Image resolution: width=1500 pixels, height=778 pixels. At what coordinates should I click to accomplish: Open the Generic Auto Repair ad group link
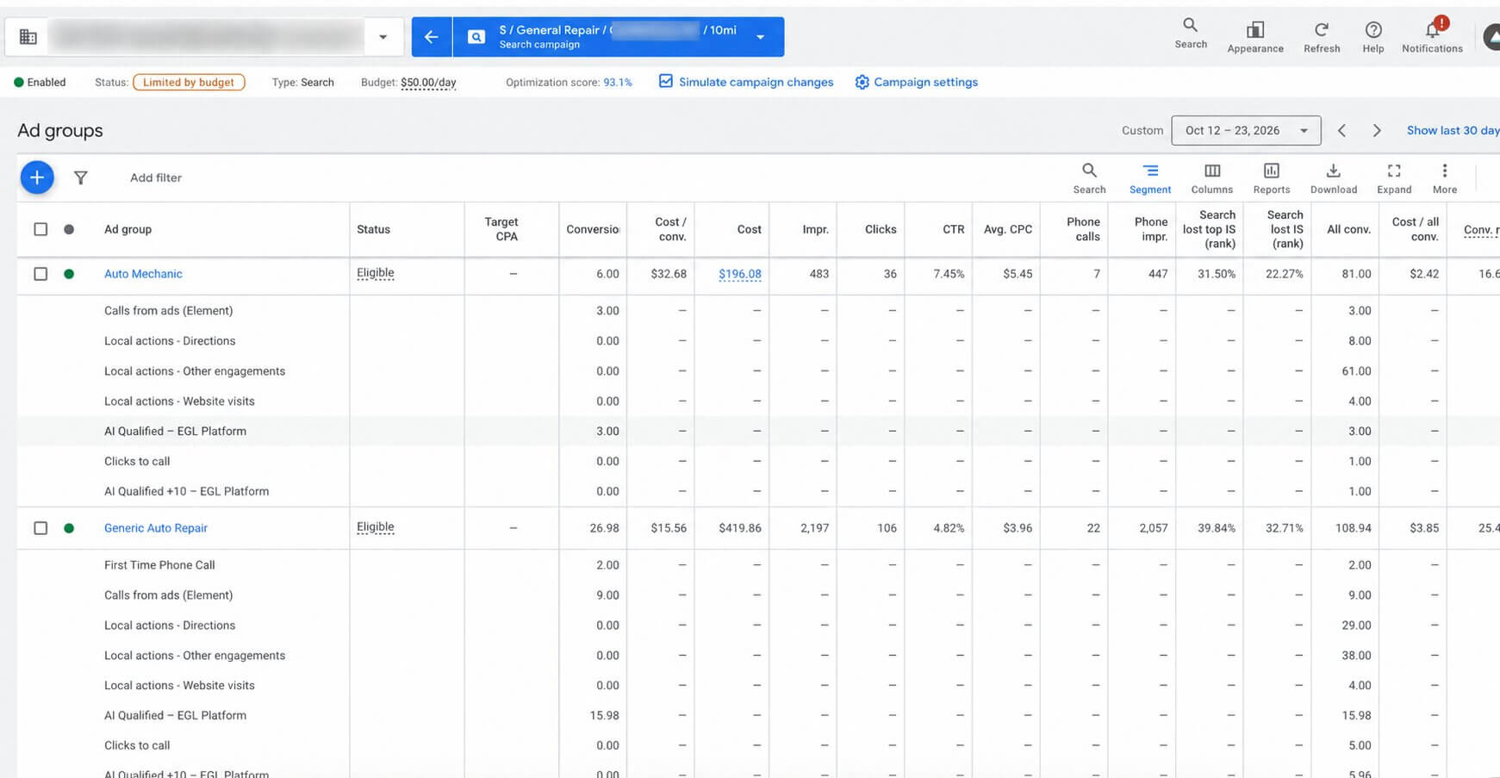tap(156, 528)
